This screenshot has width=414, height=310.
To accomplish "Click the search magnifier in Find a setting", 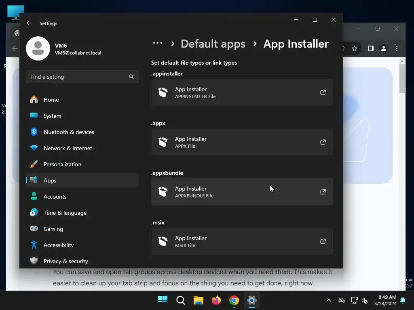I will tap(131, 77).
